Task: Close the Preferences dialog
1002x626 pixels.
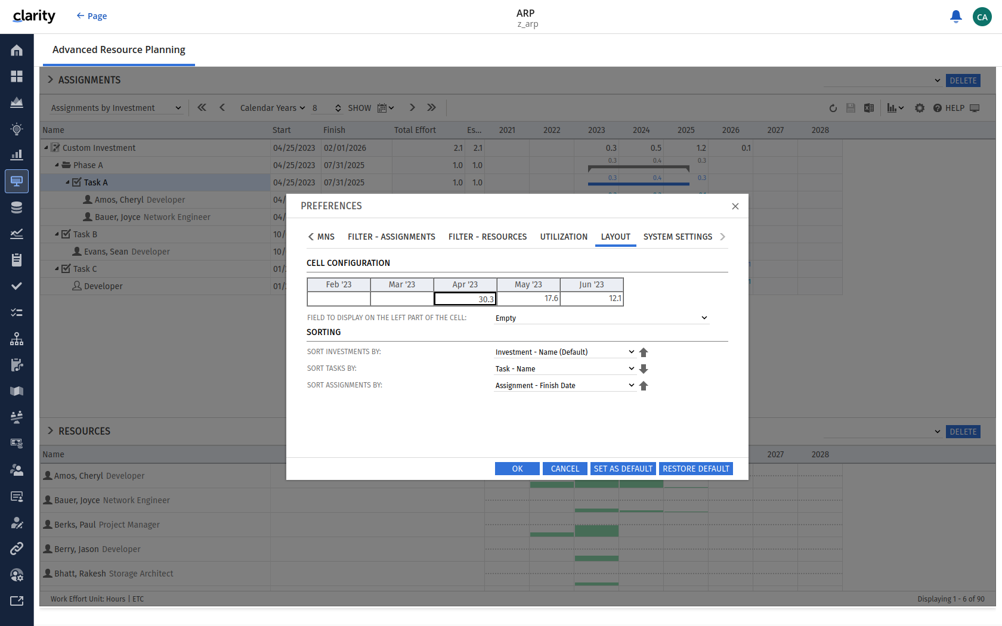Action: point(735,206)
